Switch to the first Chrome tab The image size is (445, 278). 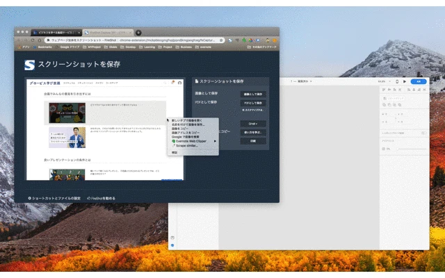(56, 33)
